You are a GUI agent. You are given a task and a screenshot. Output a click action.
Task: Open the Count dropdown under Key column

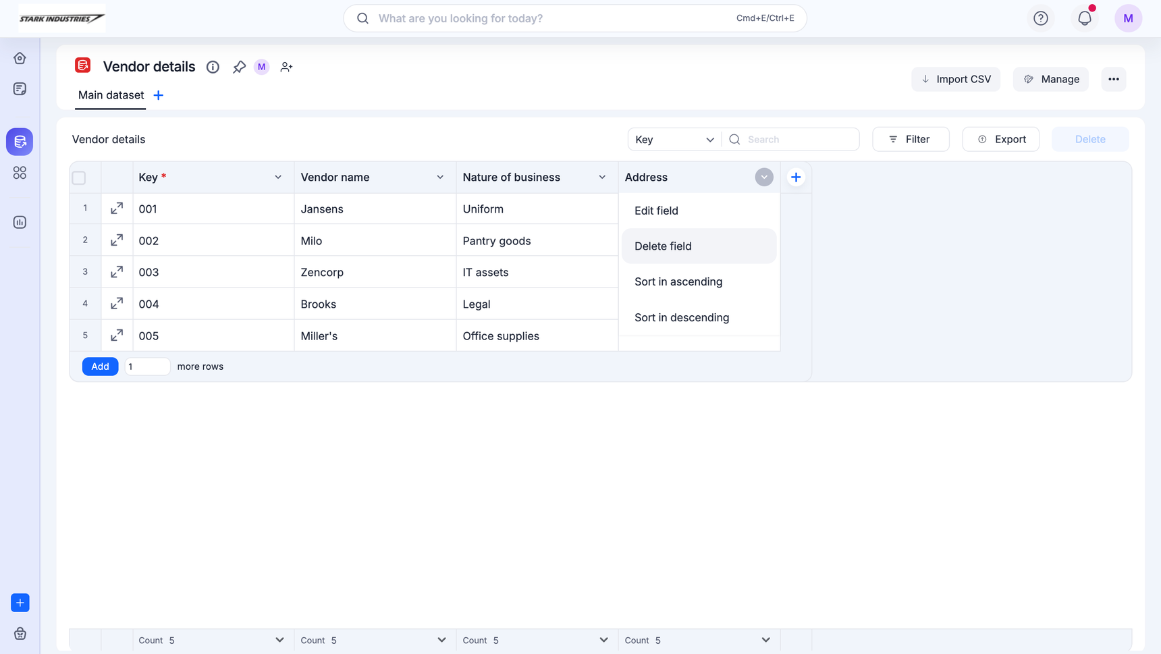pyautogui.click(x=279, y=640)
